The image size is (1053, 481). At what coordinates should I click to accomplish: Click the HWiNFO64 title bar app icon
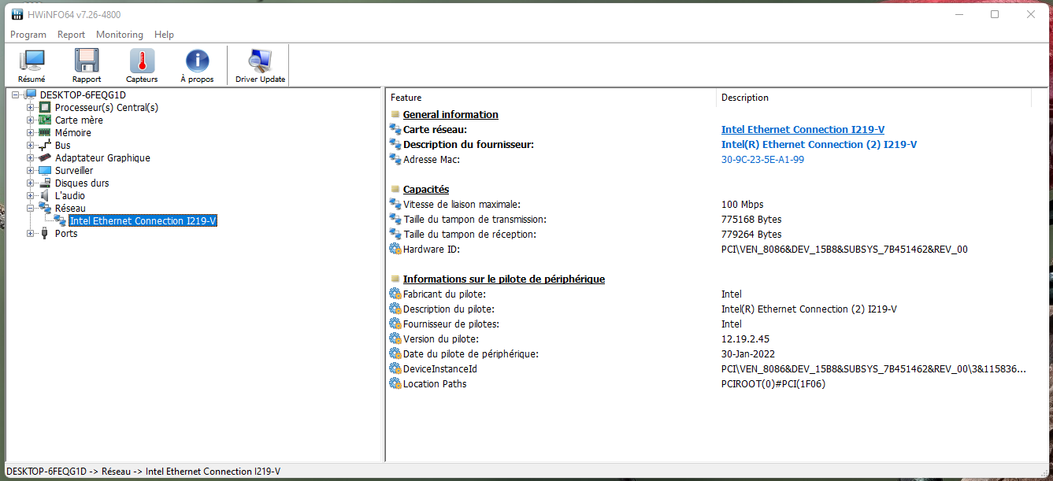[x=17, y=14]
